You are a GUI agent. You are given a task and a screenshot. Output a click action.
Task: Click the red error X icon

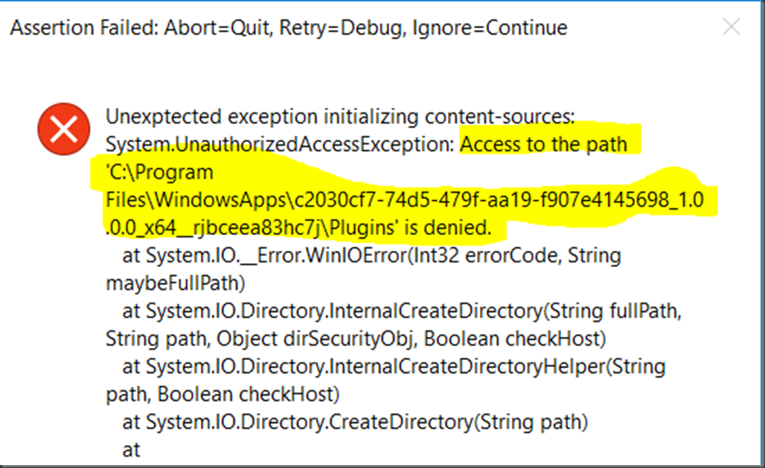[x=64, y=129]
